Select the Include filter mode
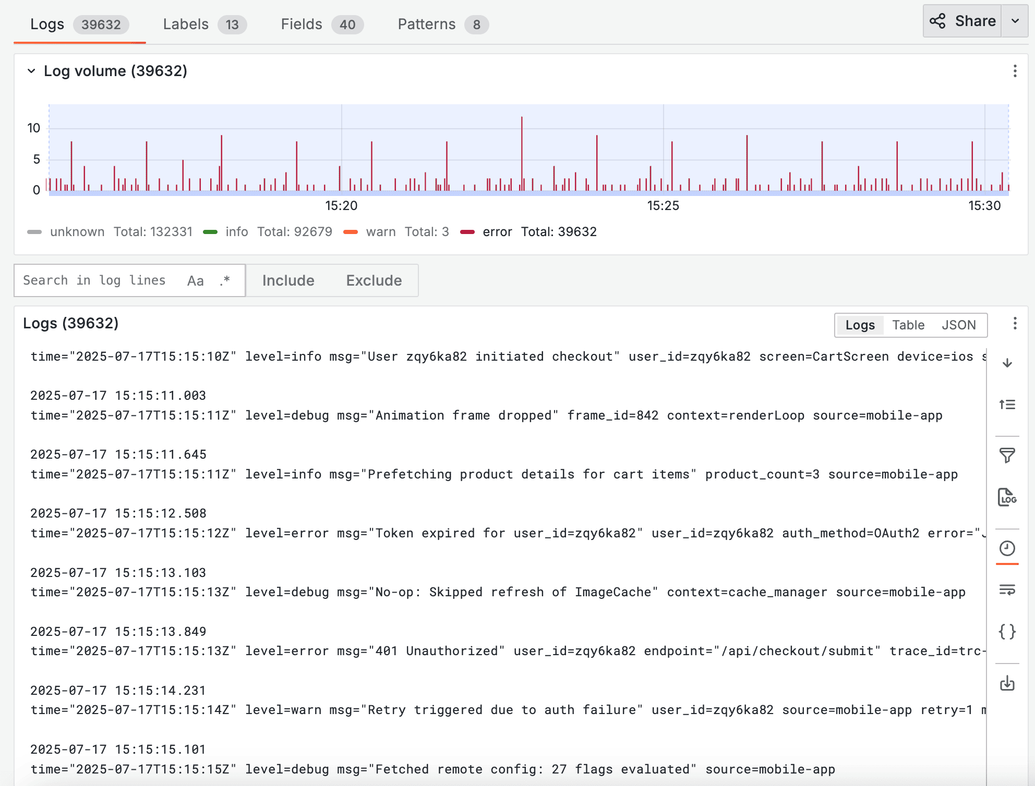1035x786 pixels. 288,280
